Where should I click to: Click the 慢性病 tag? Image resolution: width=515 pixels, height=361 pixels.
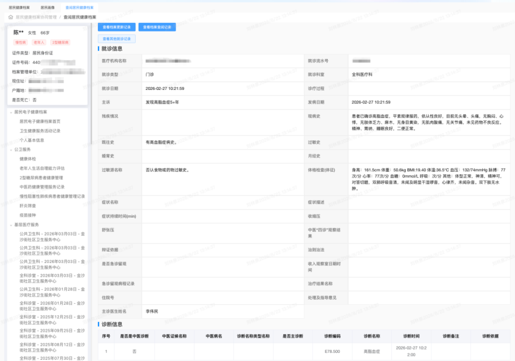click(21, 42)
